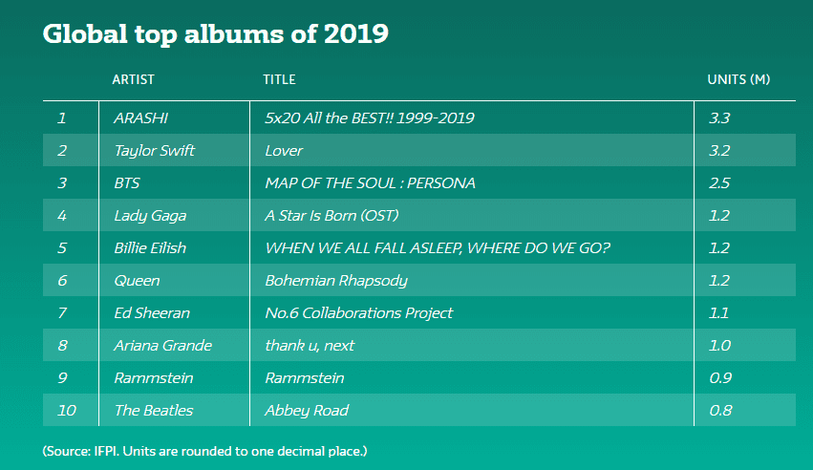The height and width of the screenshot is (470, 813).
Task: Select the Ed Sheeran artist cell
Action: click(x=151, y=313)
